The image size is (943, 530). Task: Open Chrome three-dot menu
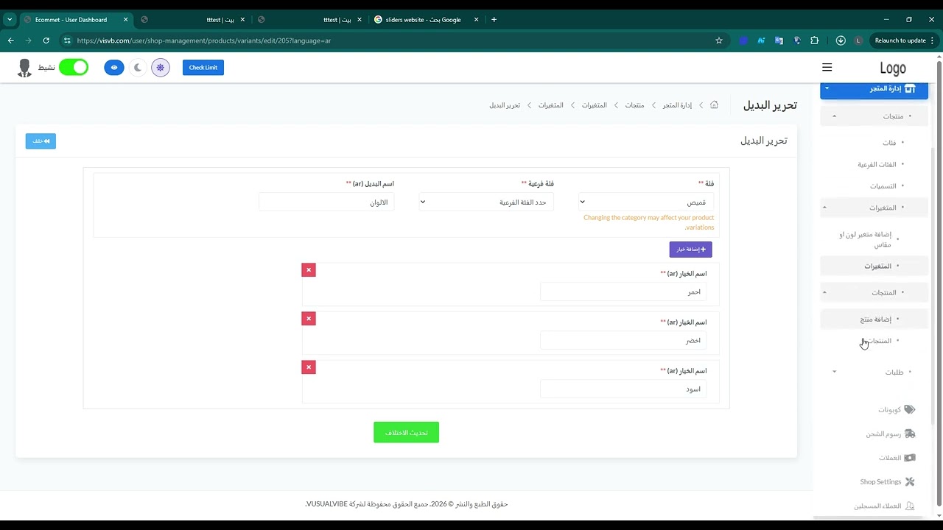(933, 40)
